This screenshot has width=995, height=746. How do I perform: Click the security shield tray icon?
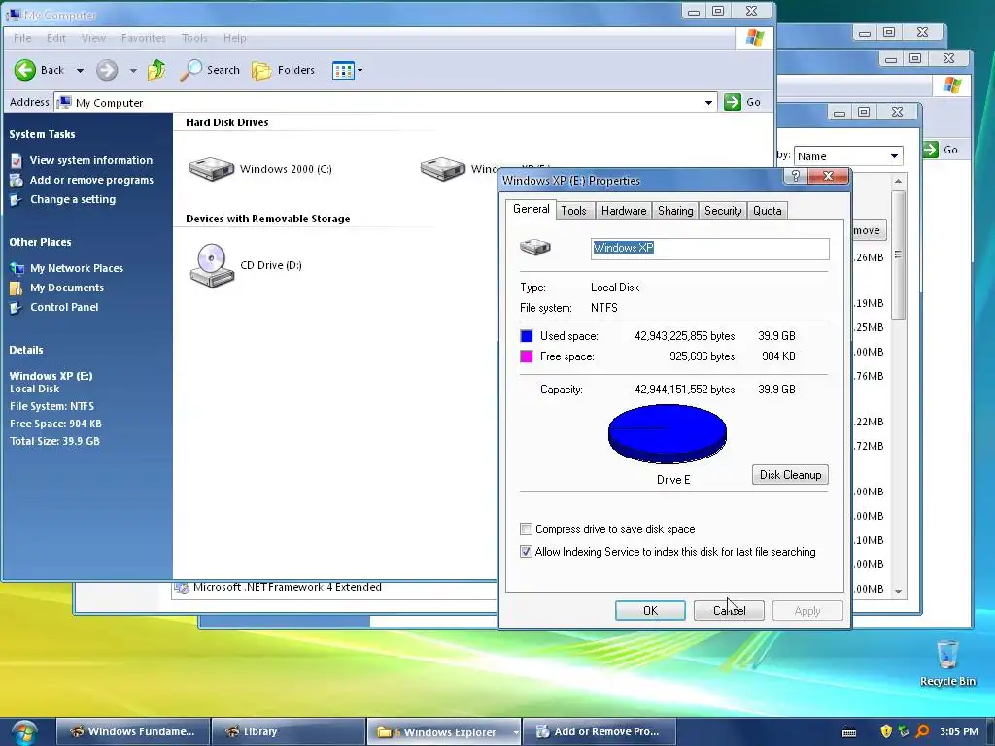pos(886,731)
